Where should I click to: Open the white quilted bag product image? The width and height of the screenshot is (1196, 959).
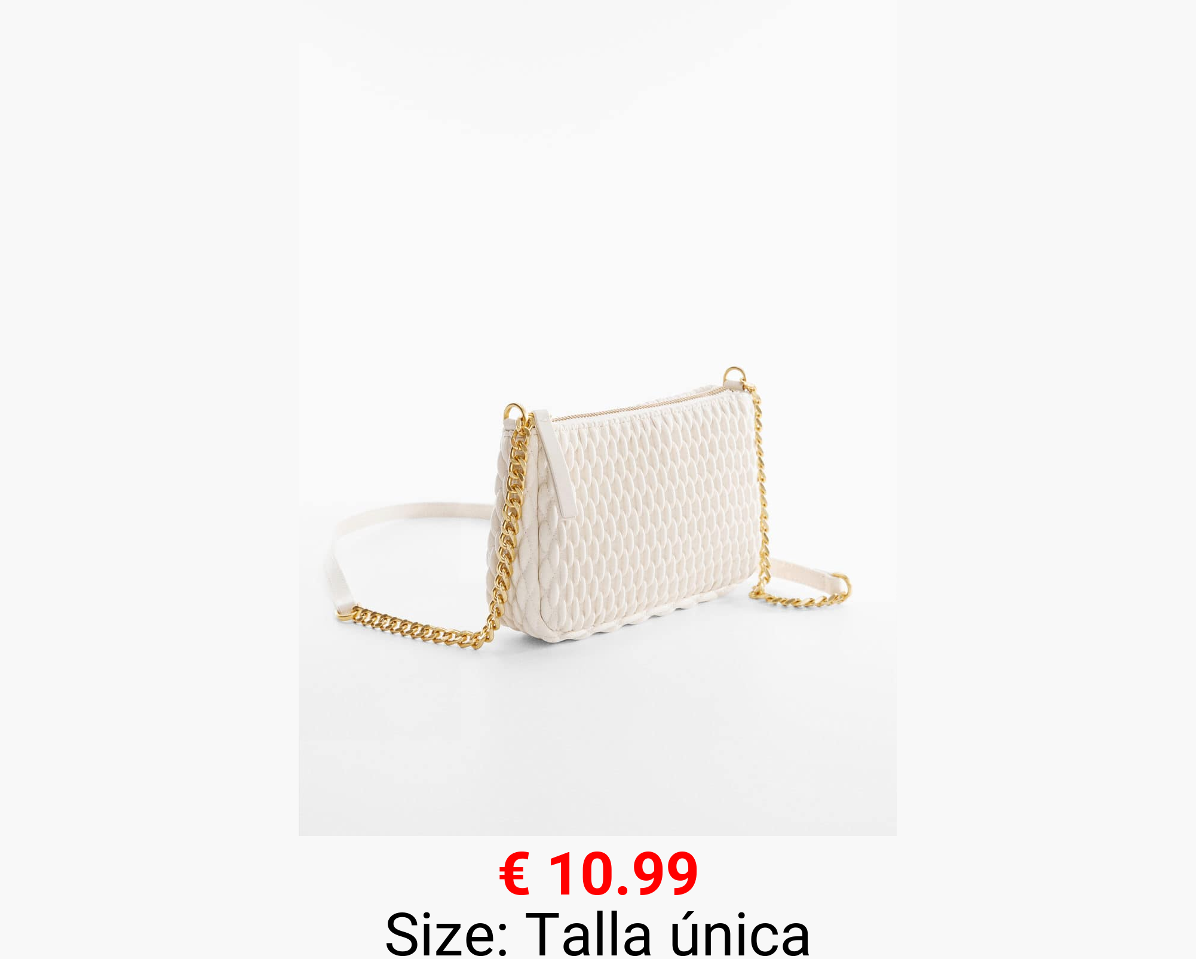[x=597, y=418]
